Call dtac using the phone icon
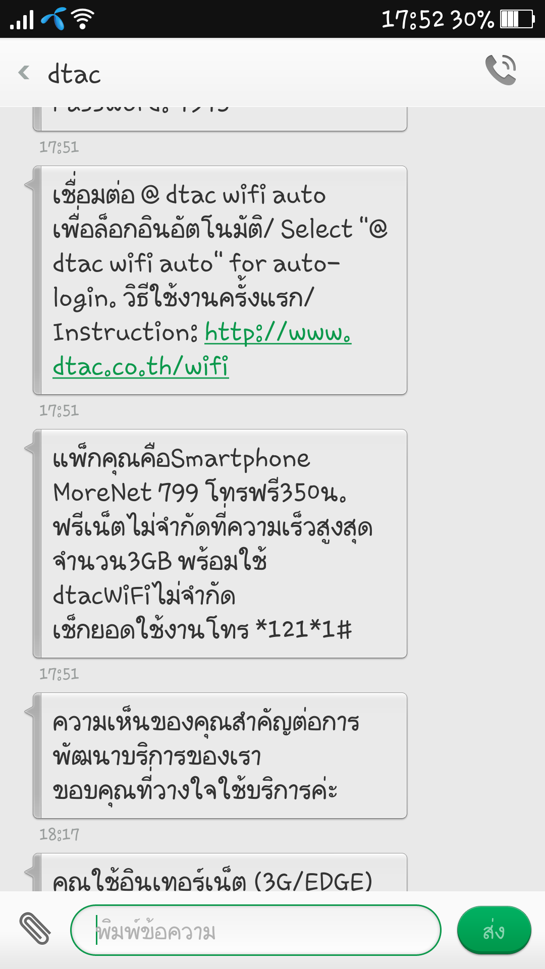This screenshot has height=969, width=545. (501, 70)
